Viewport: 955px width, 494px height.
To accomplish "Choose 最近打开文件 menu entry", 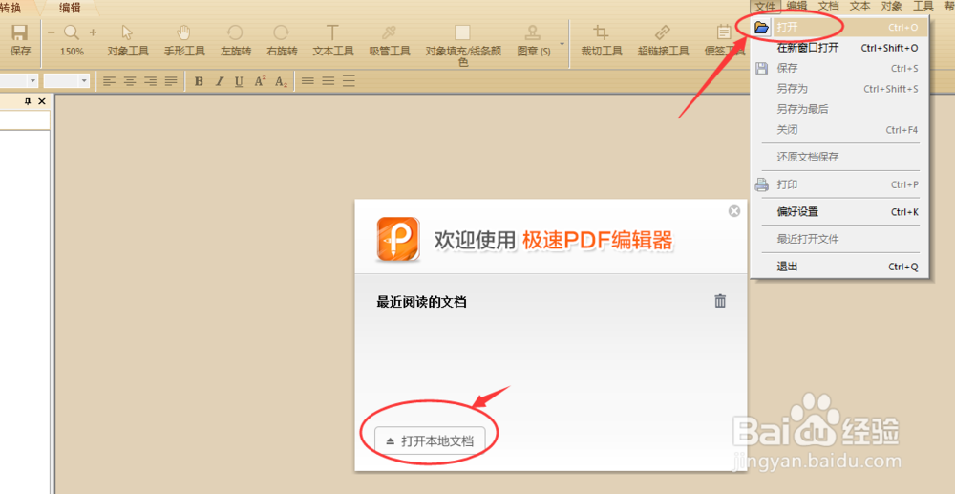I will (839, 239).
